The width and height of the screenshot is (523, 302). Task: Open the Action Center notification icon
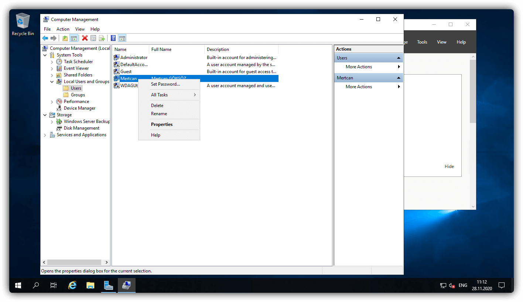(x=502, y=285)
